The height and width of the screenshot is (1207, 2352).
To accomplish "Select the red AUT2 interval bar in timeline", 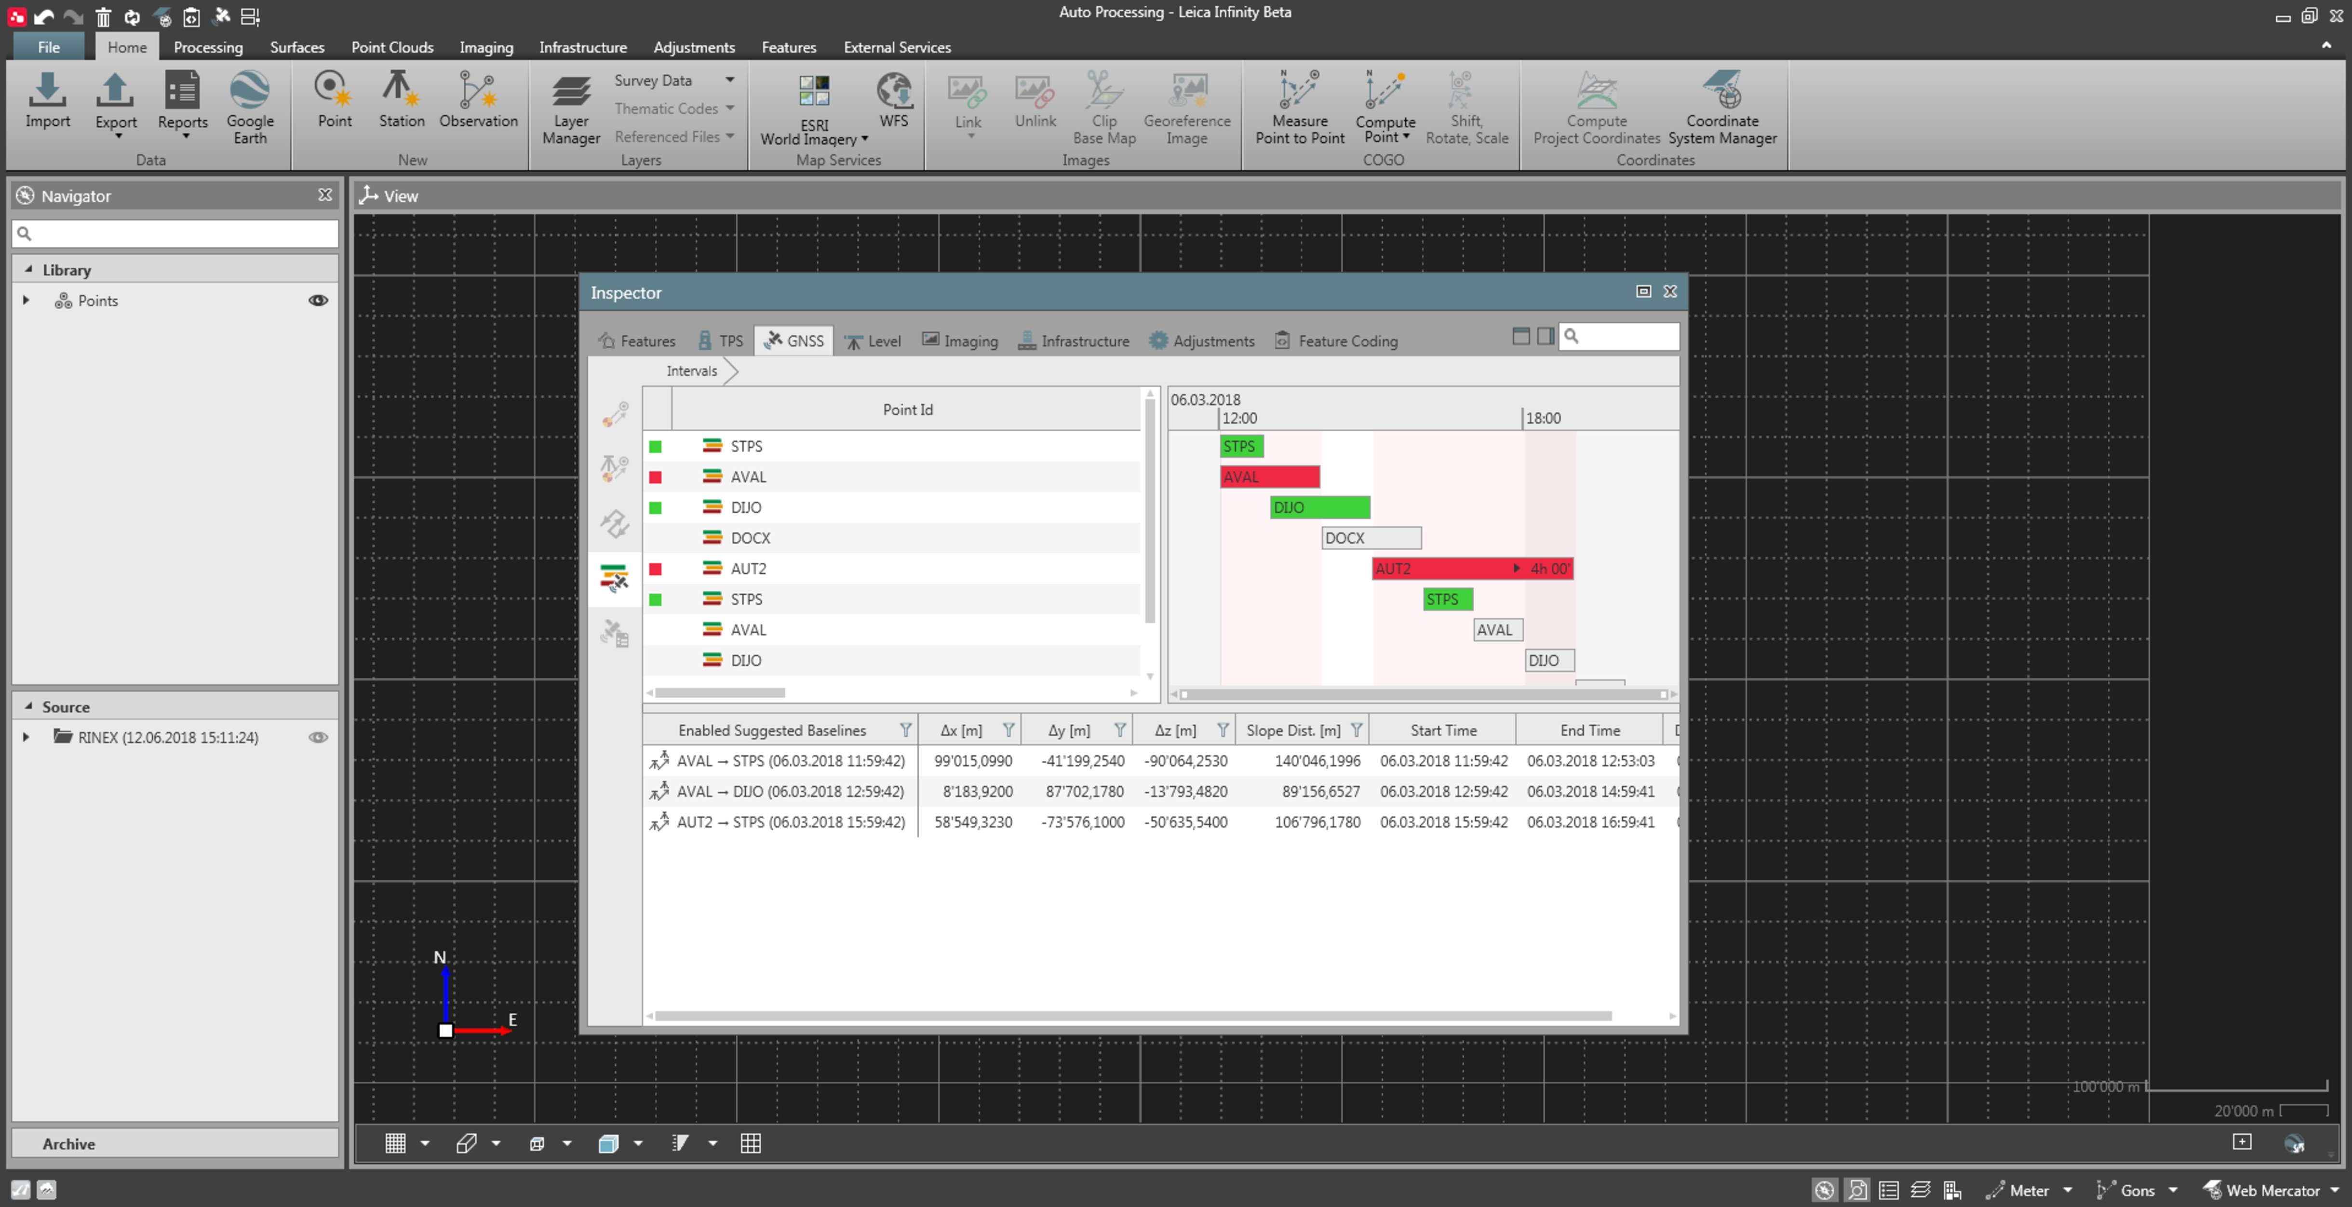I will click(1472, 569).
